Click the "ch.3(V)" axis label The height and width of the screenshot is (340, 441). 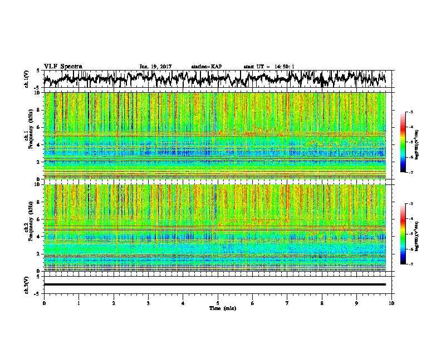(26, 286)
